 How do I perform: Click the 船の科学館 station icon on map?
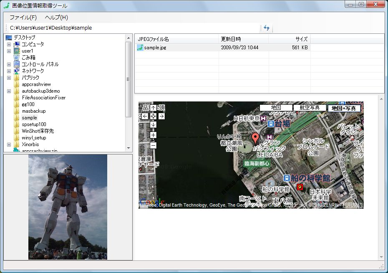(287, 178)
